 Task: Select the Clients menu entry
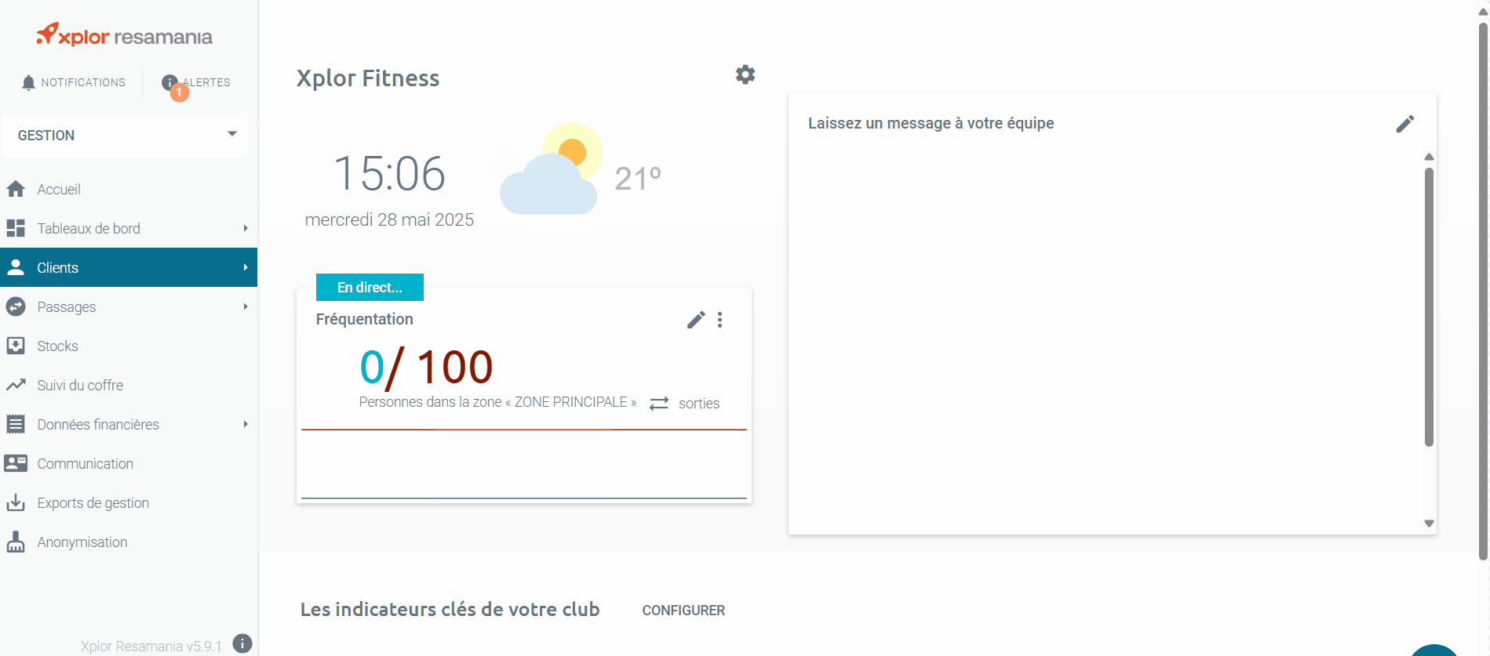pyautogui.click(x=129, y=267)
